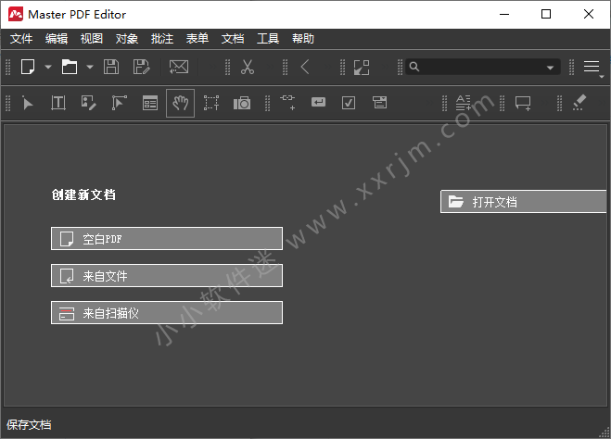Click the highlighter pen tool icon
Screen dimensions: 611x439
click(x=579, y=103)
